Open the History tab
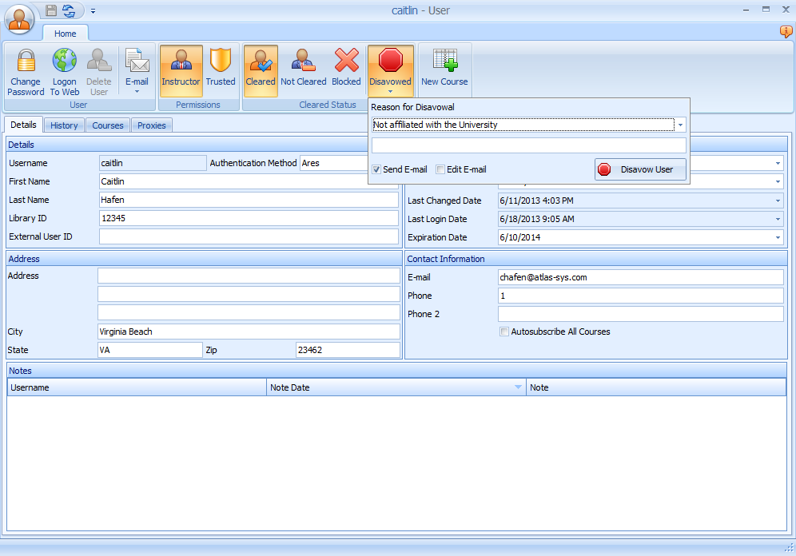 pos(64,125)
